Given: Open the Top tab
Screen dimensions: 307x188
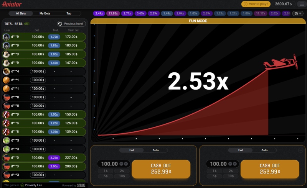Looking at the screenshot, I should pyautogui.click(x=69, y=13).
